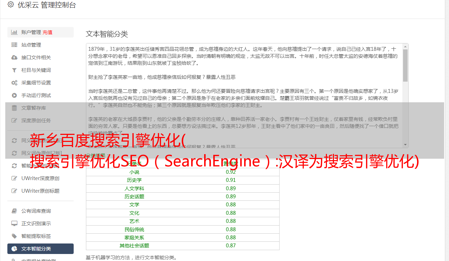Viewport: 449px width, 261px height.
Task: Click the red 充值 recharge link
Action: pyautogui.click(x=47, y=32)
